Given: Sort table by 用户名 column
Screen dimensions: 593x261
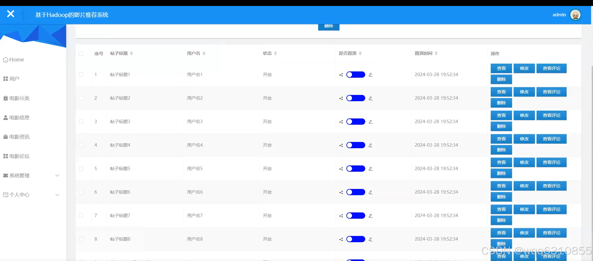Looking at the screenshot, I should (204, 53).
